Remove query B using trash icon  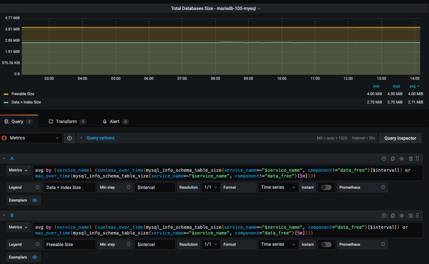[x=410, y=216]
